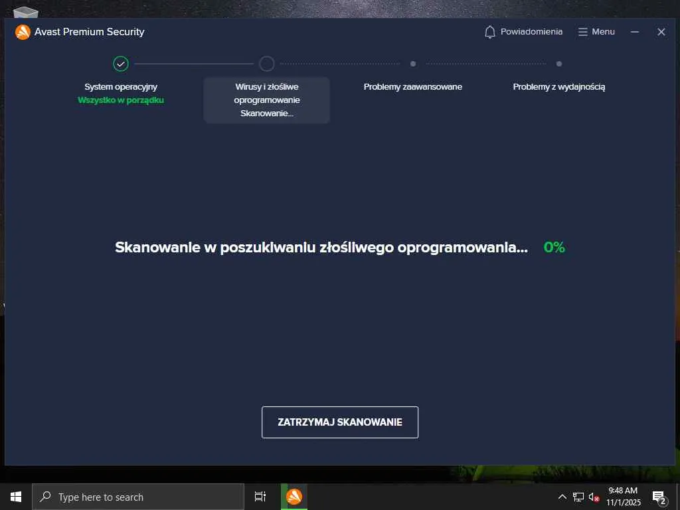Open Powiadomienia notifications bell
Screen dimensions: 680x510
523,32
